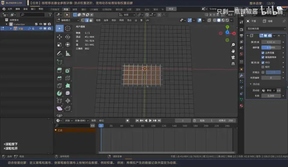Open the viewport UV menu
Screen dimensions: 288x167
coord(147,20)
